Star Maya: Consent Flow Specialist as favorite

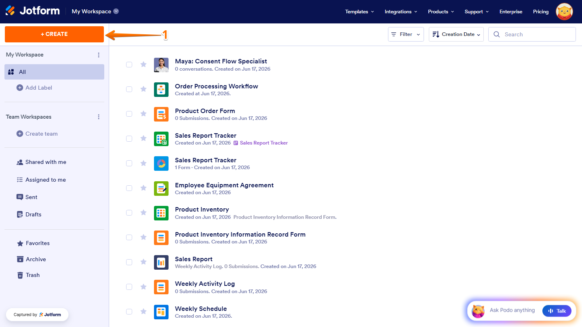click(143, 64)
